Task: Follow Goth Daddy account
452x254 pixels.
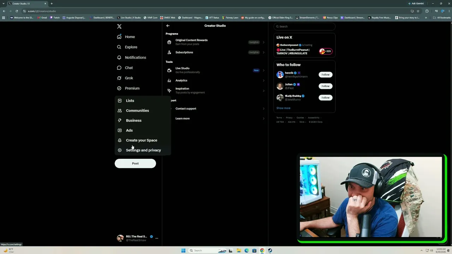Action: [x=326, y=97]
